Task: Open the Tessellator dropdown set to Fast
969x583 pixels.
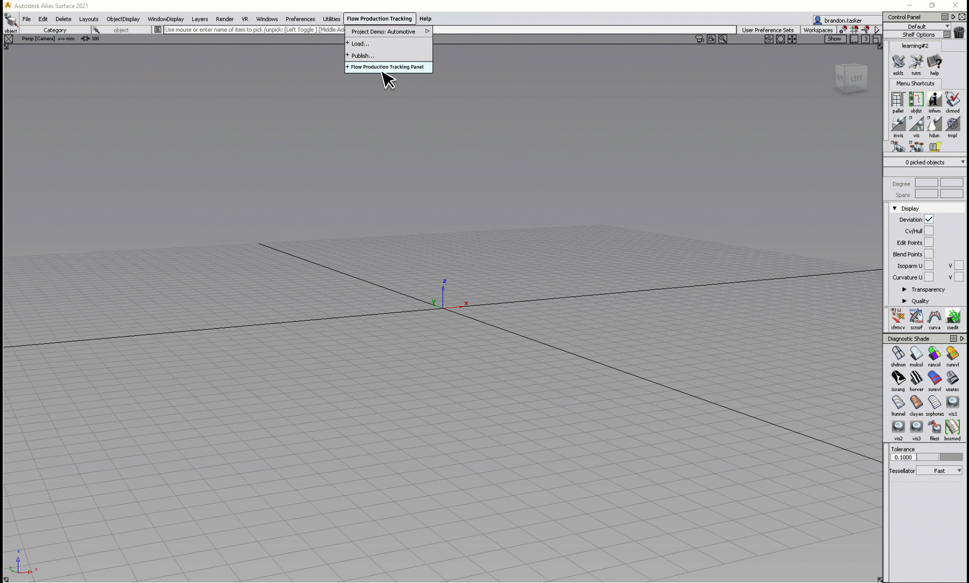Action: tap(940, 470)
